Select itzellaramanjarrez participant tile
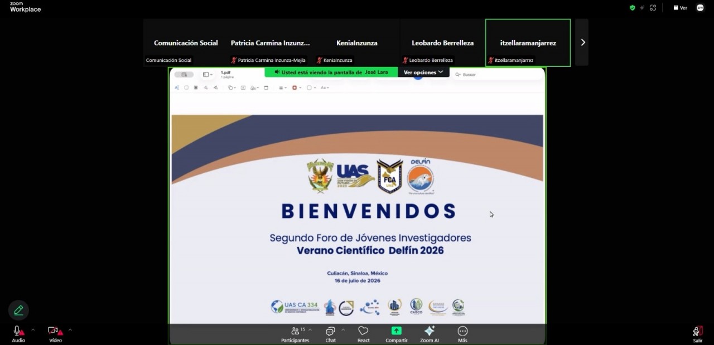The image size is (714, 345). pyautogui.click(x=528, y=42)
